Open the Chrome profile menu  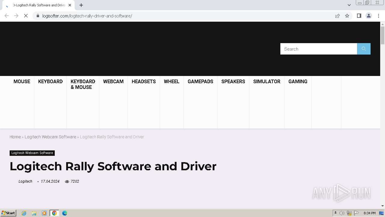(368, 16)
